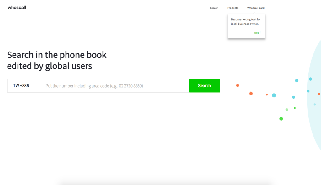
Task: Click the whoscall logo
Action: coord(17,8)
